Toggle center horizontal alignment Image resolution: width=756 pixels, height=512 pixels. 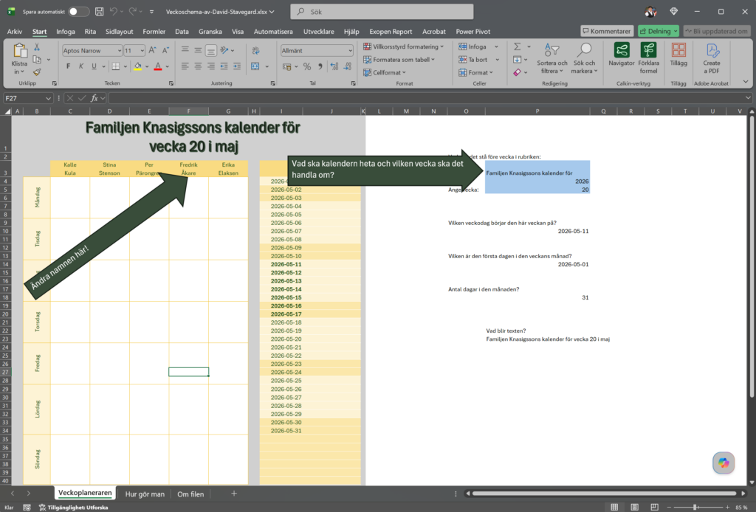click(x=198, y=66)
